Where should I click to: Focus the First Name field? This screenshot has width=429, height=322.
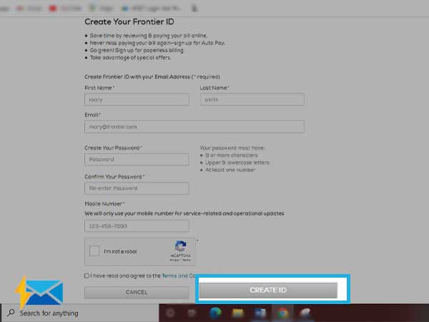pyautogui.click(x=137, y=99)
